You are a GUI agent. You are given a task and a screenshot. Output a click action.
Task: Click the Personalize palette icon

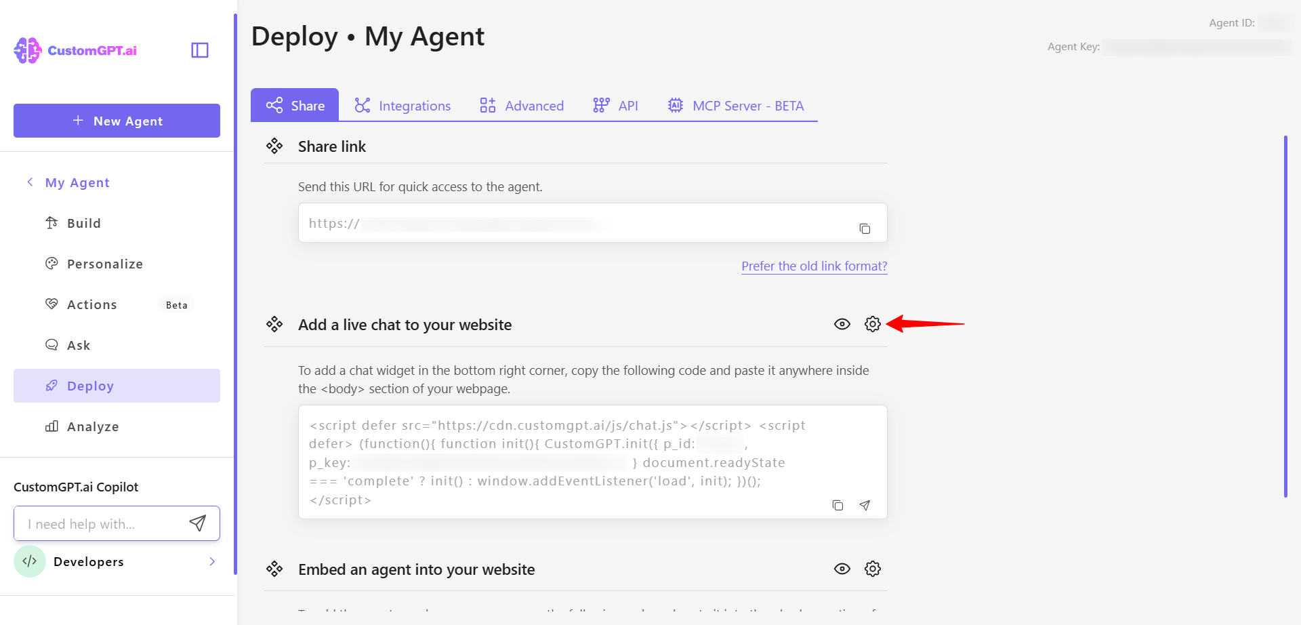(51, 263)
